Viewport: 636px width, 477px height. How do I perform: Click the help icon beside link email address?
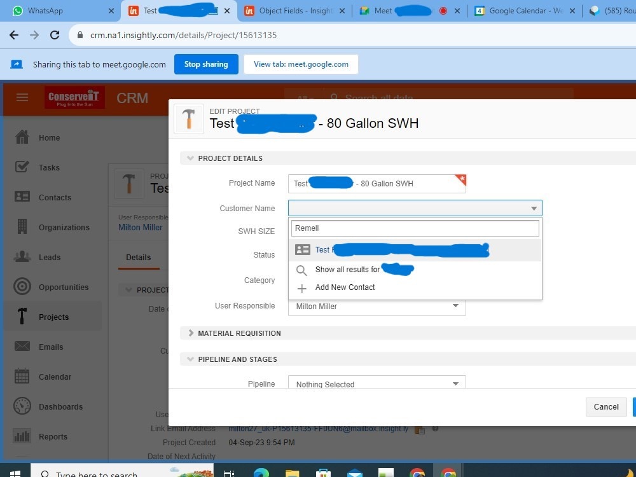point(435,429)
